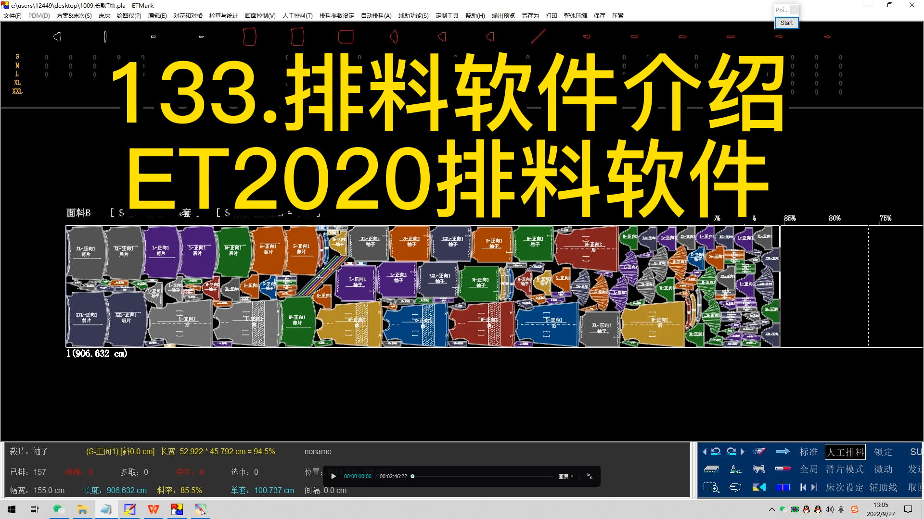Click 整体压缩 in the menu bar

click(x=575, y=15)
